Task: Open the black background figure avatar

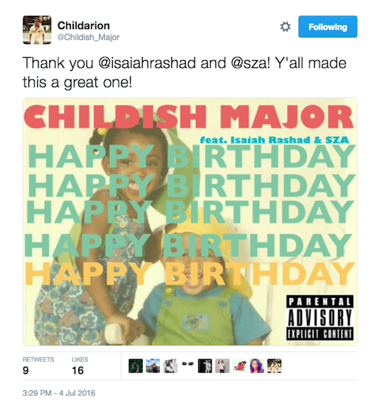Action: (205, 366)
